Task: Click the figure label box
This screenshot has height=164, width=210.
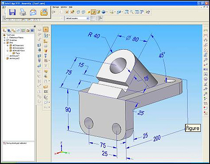Action: coord(193,128)
